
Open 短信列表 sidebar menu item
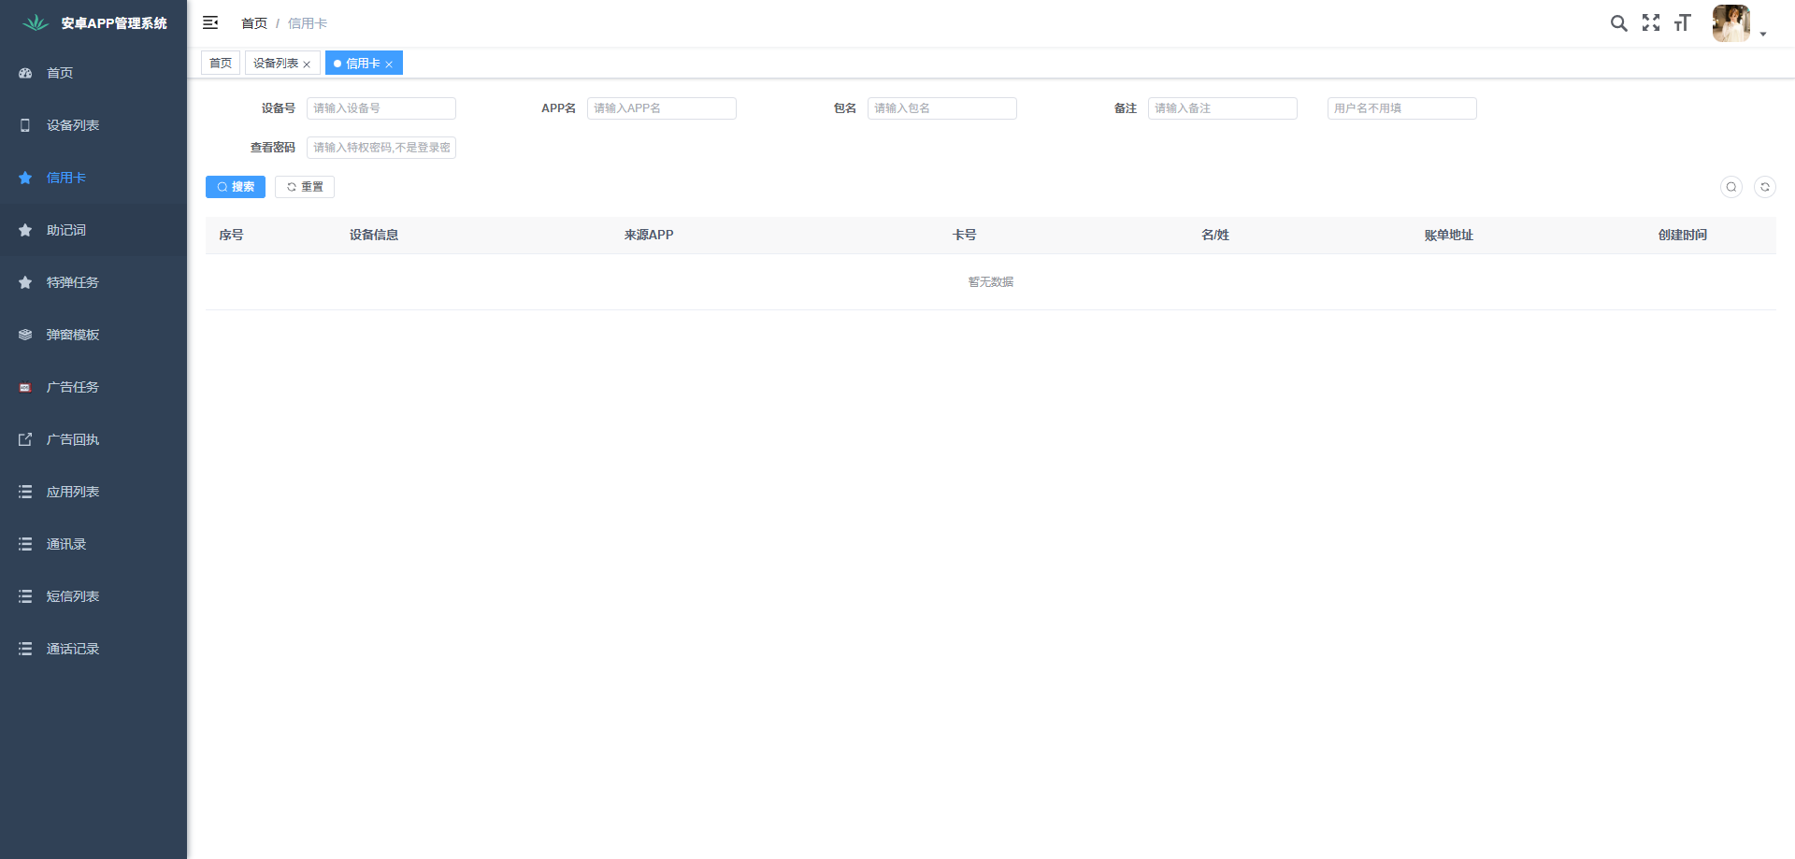tap(93, 596)
